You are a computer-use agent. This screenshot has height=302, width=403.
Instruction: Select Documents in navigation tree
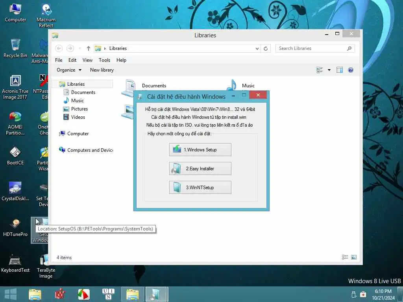[x=83, y=92]
